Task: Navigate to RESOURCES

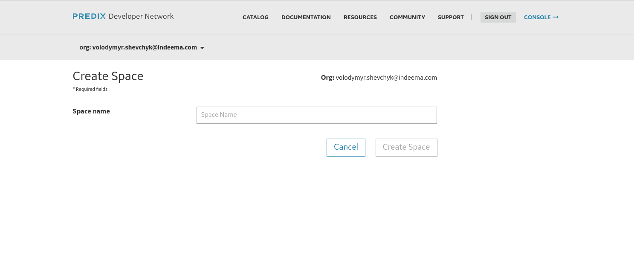Action: [x=360, y=17]
